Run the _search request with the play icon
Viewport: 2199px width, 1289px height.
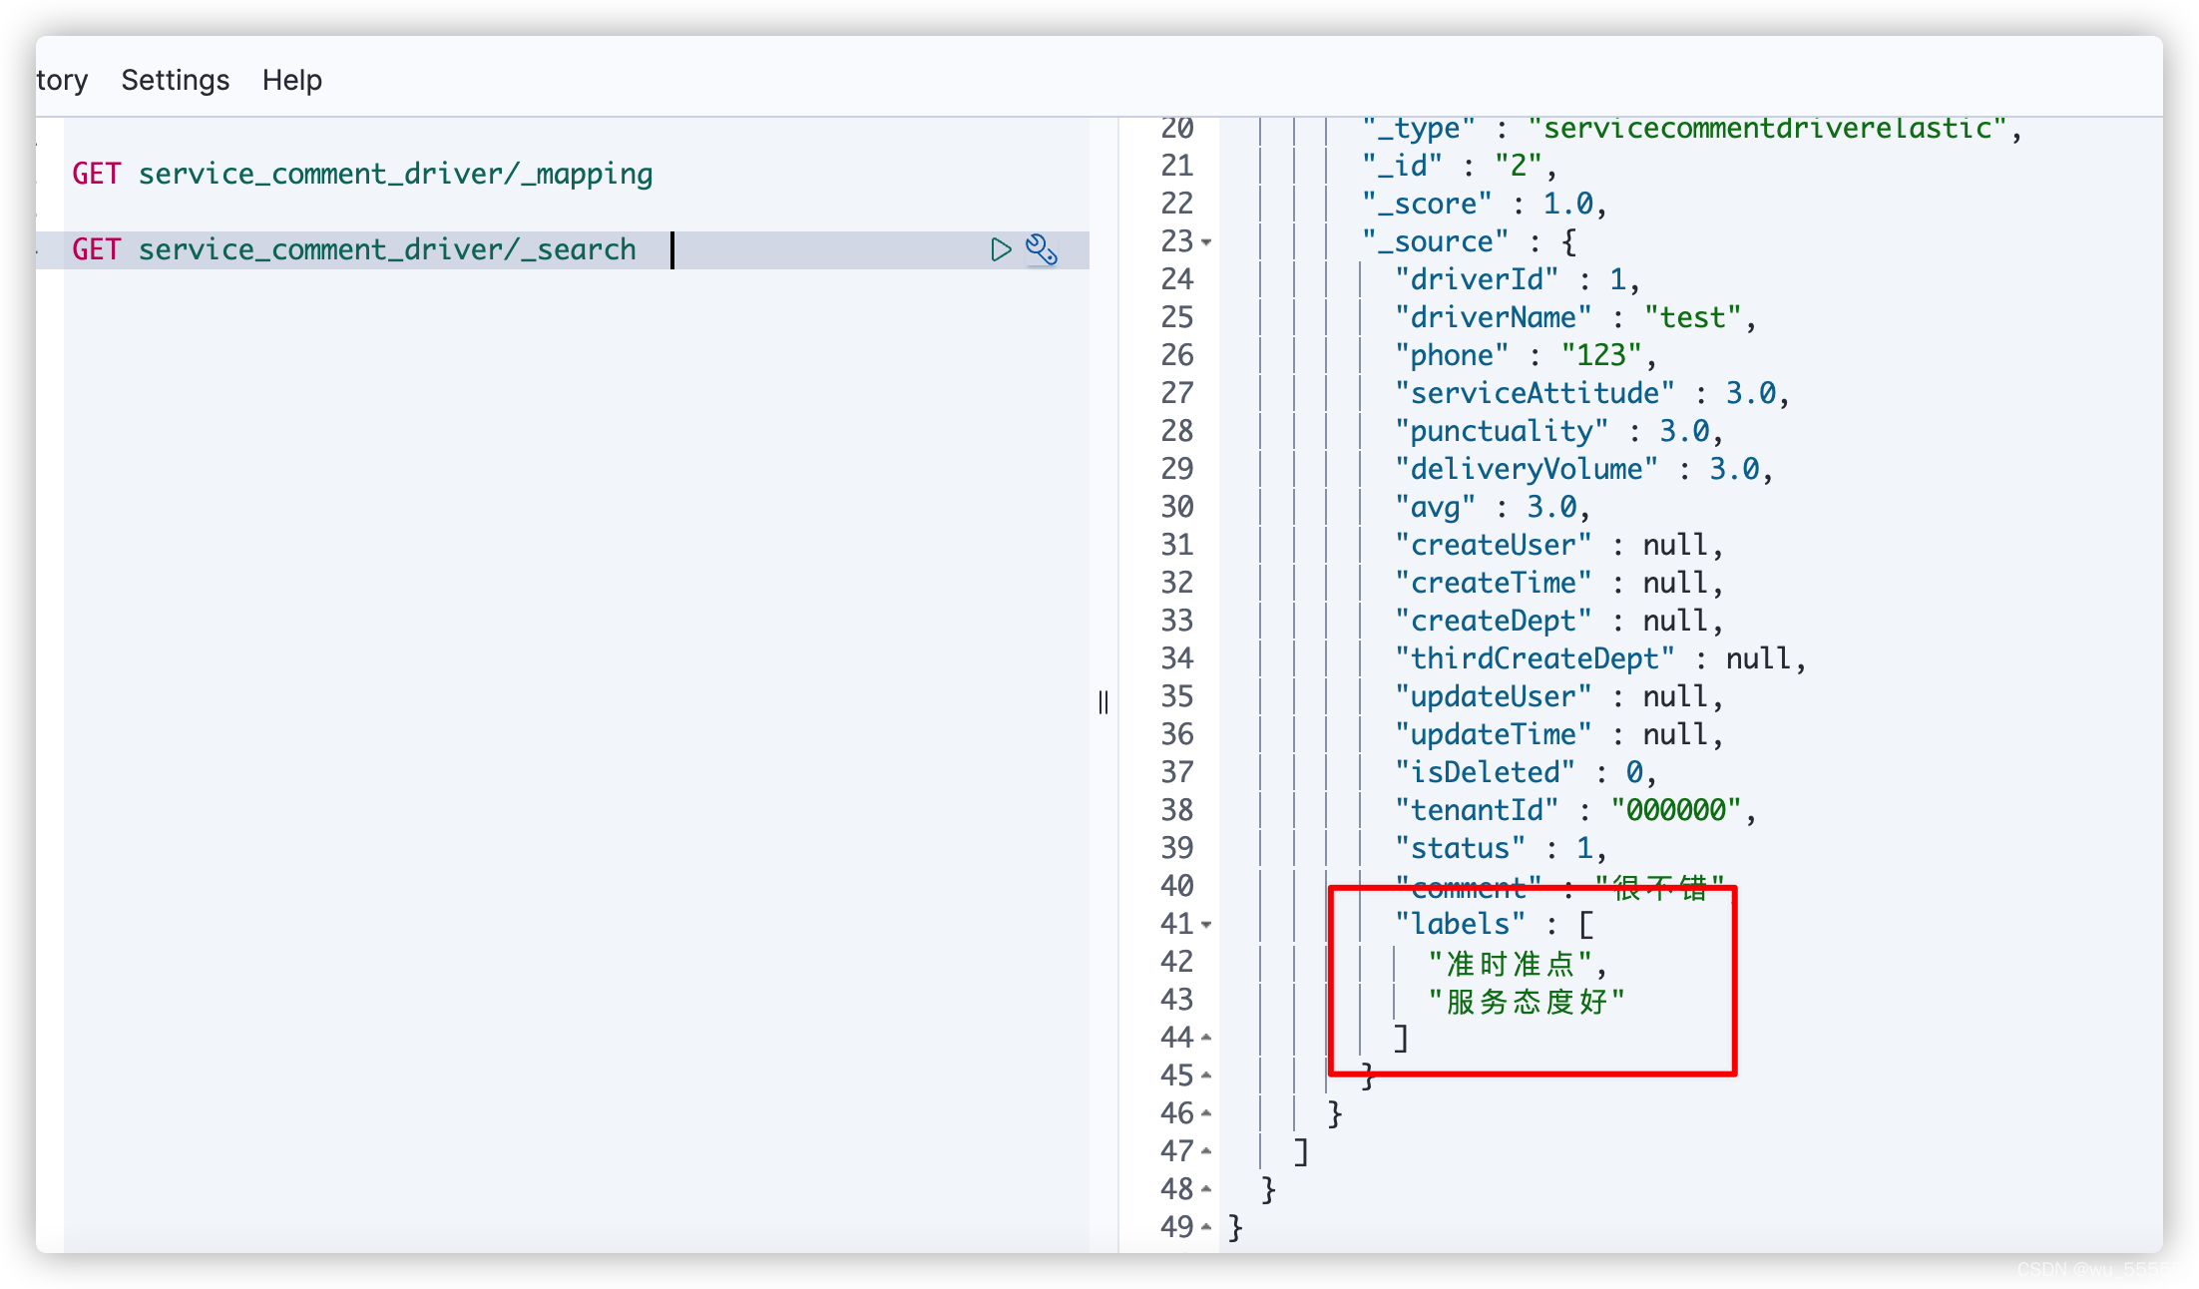pyautogui.click(x=1001, y=249)
